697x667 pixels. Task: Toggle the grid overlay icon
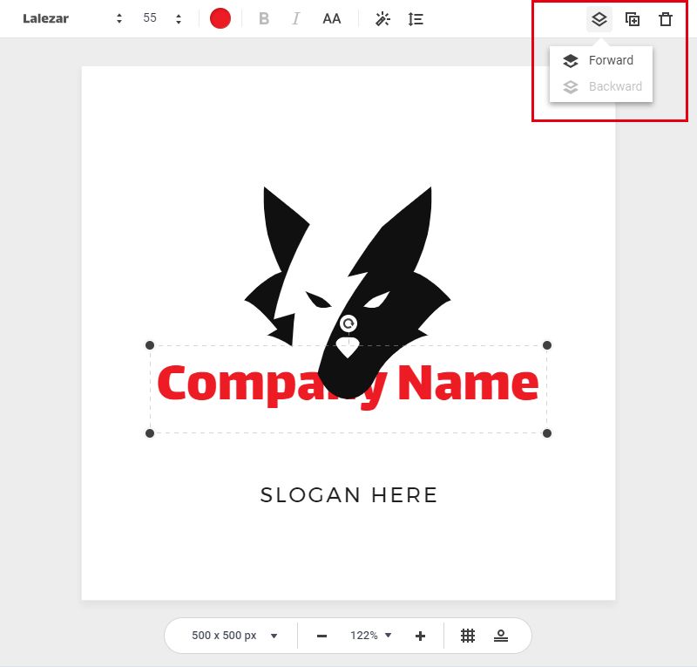point(468,635)
